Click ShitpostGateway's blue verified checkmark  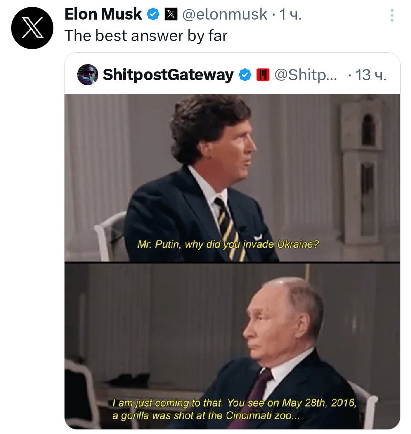tap(245, 75)
